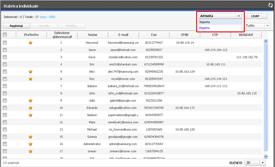The height and width of the screenshot is (167, 275).
Task: Click the max : 500 link
Action: [x=48, y=17]
